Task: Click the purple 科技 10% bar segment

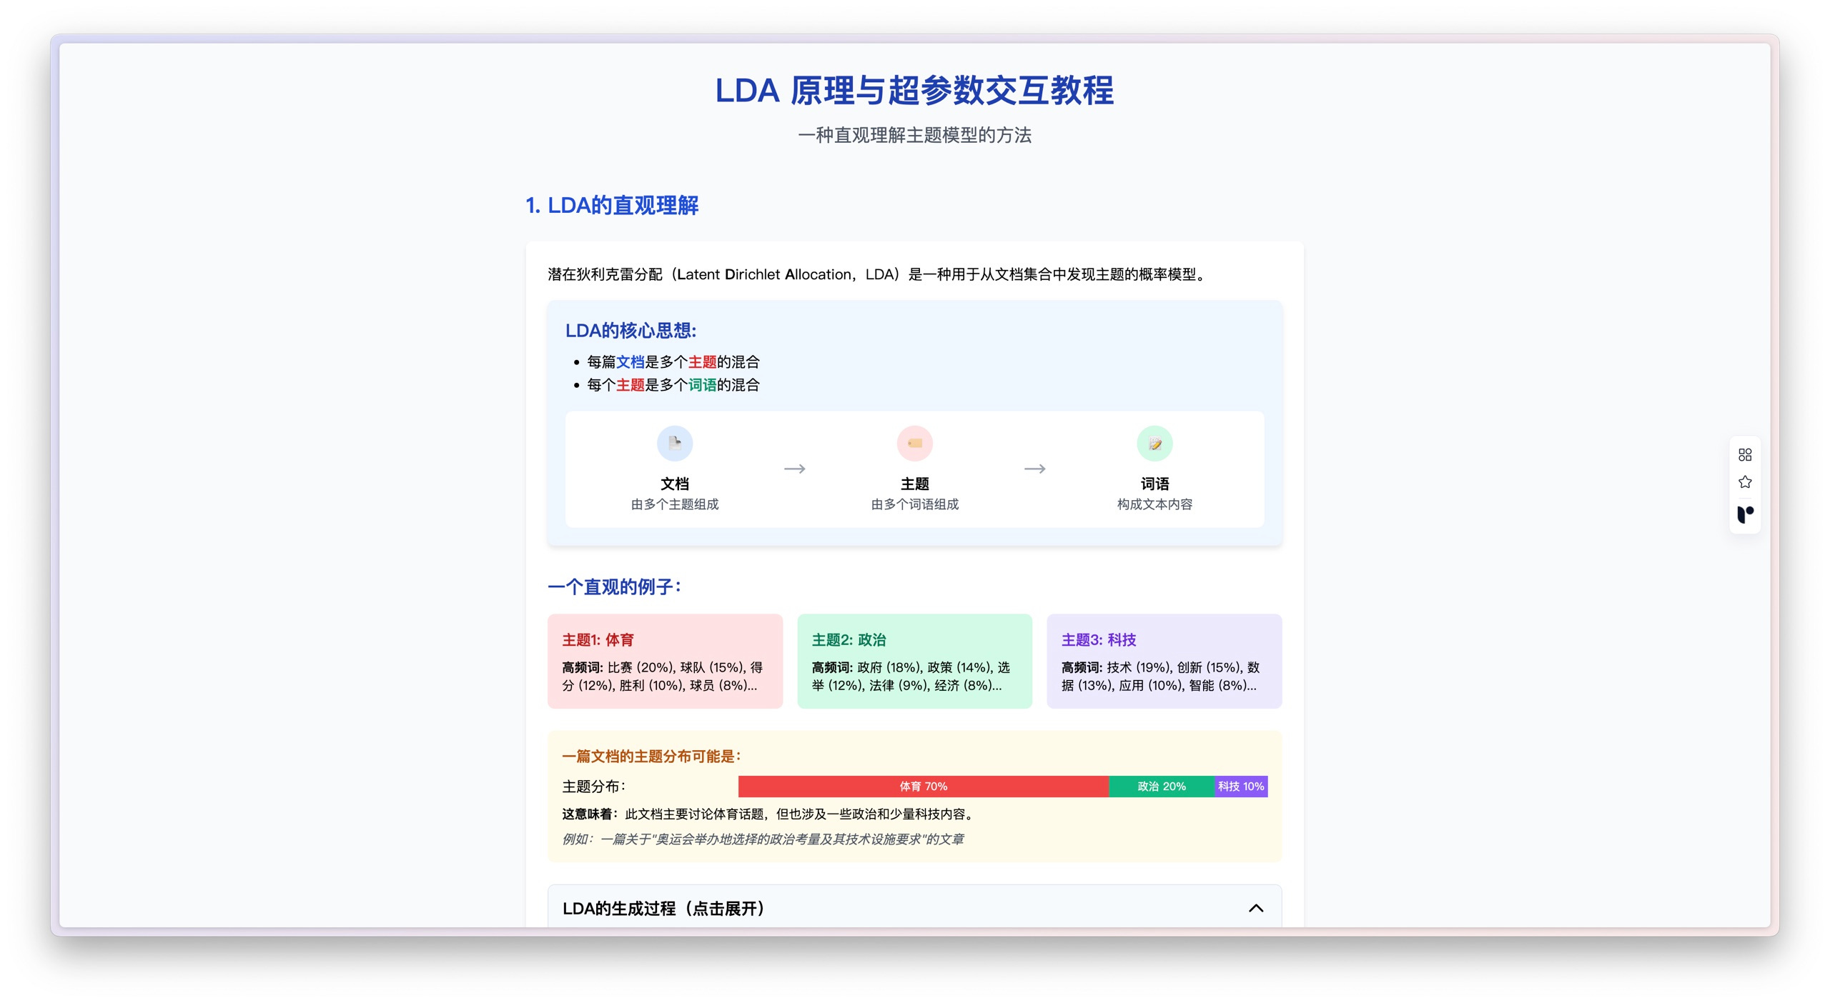Action: pos(1241,786)
